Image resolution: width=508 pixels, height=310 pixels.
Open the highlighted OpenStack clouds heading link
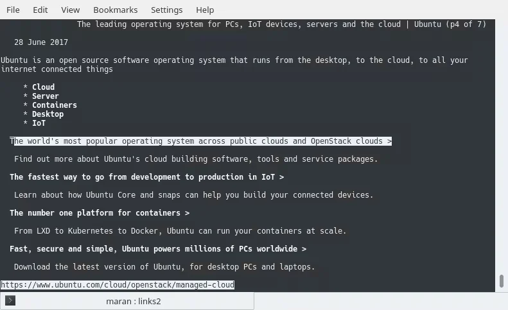(200, 141)
